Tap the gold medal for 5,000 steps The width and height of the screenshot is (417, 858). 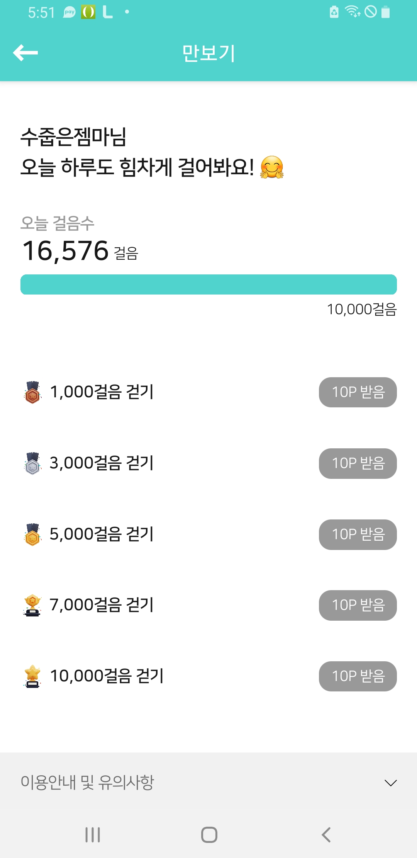tap(33, 535)
